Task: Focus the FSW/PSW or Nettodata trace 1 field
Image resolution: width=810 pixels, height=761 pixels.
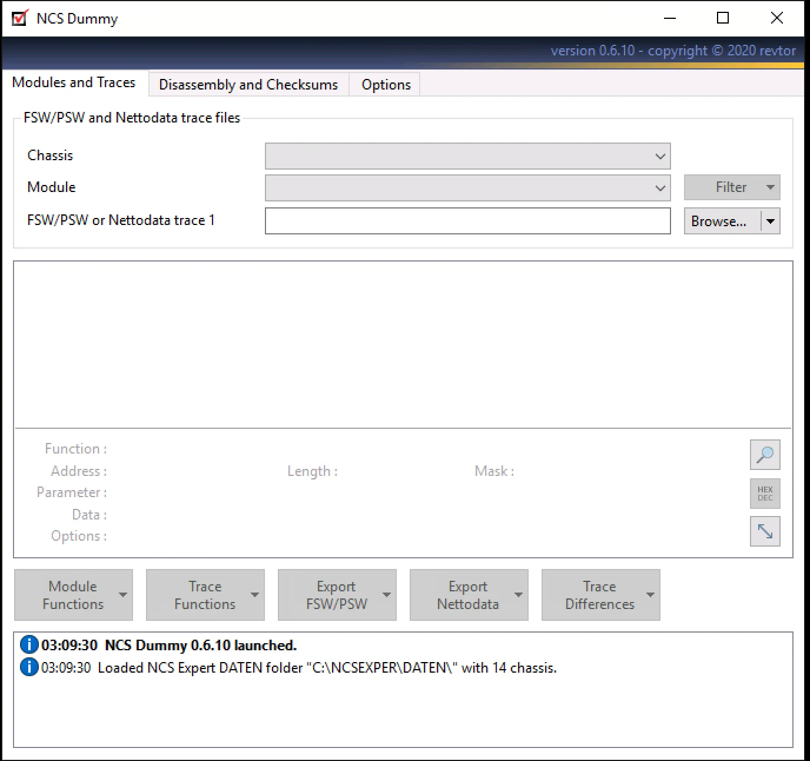Action: pos(467,221)
